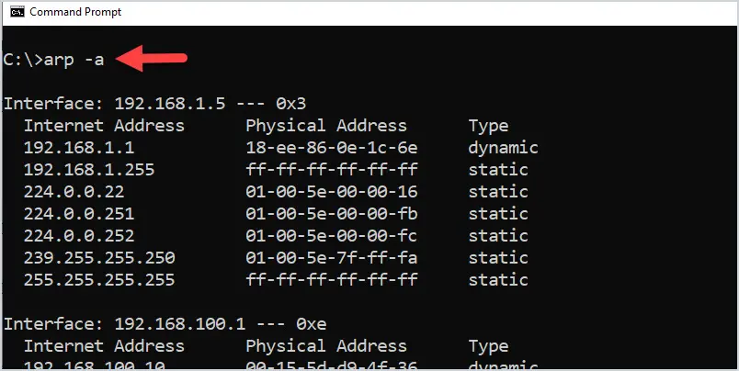Click the 239.255.255.250 address entry
This screenshot has width=739, height=371.
click(x=99, y=257)
